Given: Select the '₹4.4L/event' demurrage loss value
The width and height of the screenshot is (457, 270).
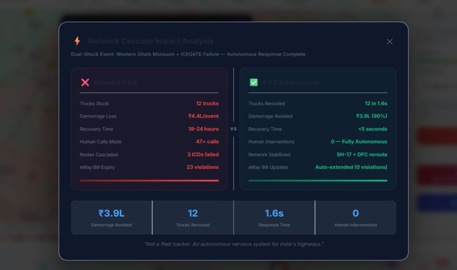Looking at the screenshot, I should pyautogui.click(x=204, y=116).
